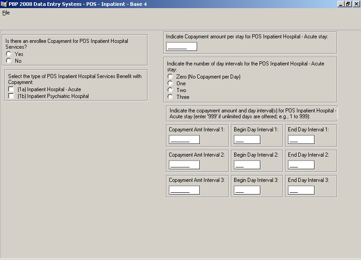
Task: Restore down the PBP Data Entry window
Action: [348, 4]
